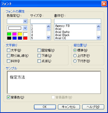The height and width of the screenshot is (113, 108).
Task: Choose the red color swatch
Action: [25, 38]
